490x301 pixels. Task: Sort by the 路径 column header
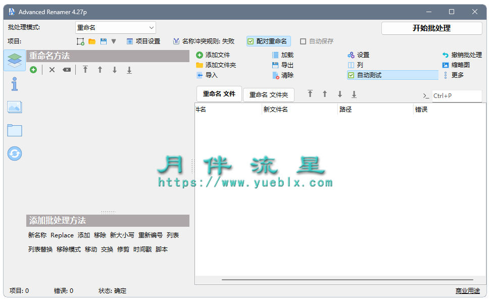pyautogui.click(x=376, y=110)
